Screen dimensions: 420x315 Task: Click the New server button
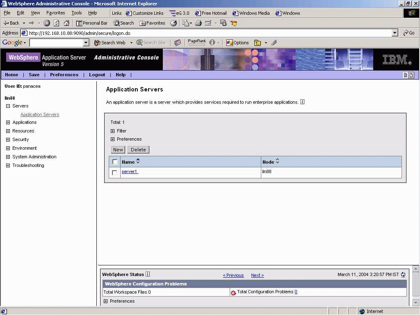(118, 150)
